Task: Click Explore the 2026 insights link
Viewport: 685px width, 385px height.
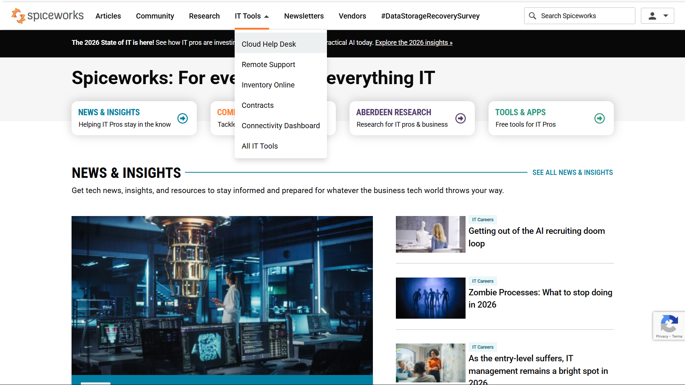Action: tap(414, 43)
